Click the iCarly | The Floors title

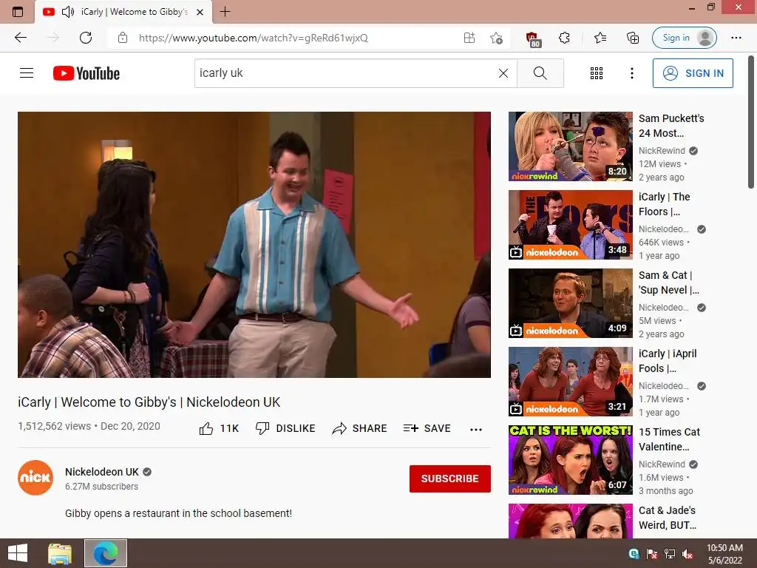665,204
